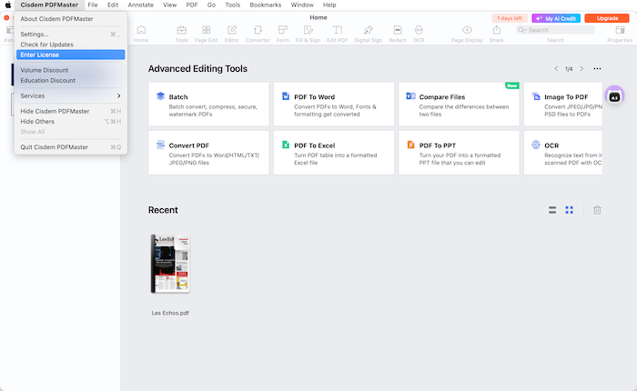
Task: Open the Les Echos.pdf thumbnail
Action: click(x=170, y=264)
